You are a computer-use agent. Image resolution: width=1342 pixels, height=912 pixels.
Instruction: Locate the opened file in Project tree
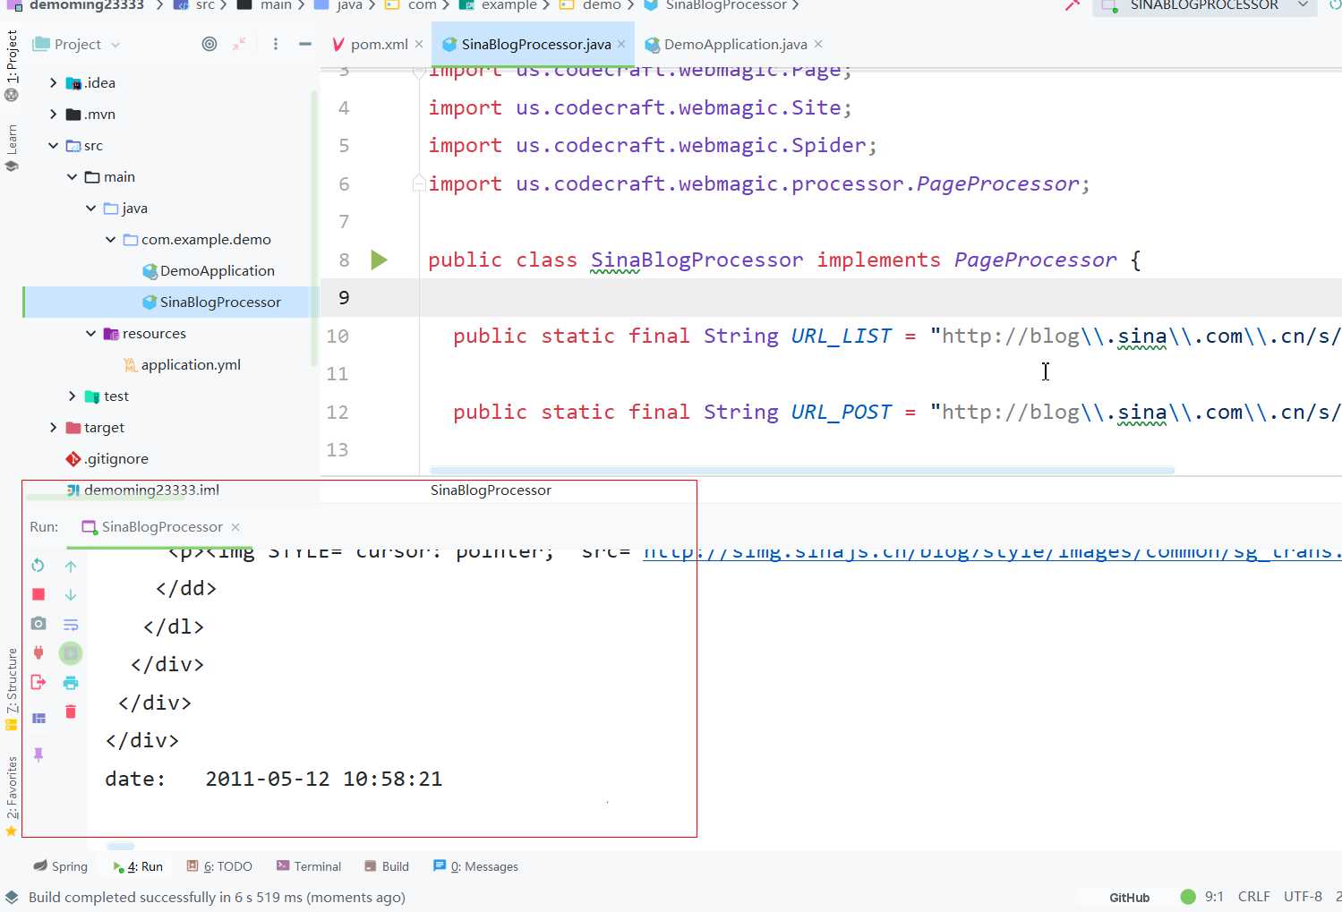(x=209, y=44)
